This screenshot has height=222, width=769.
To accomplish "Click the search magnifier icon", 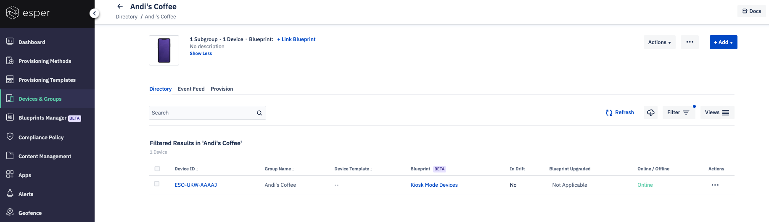I will click(x=259, y=113).
